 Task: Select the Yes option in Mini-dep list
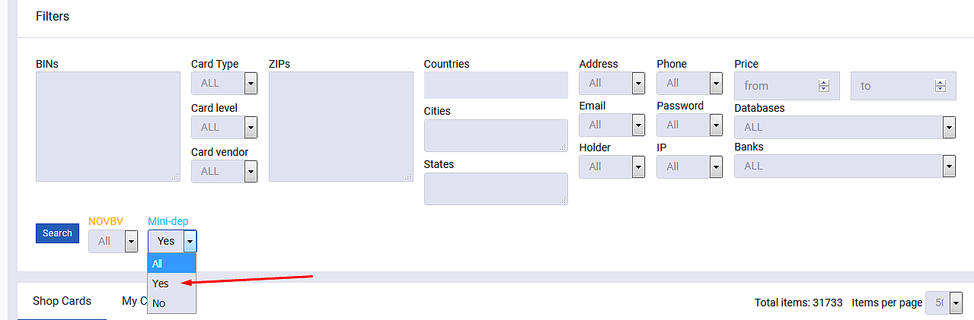[x=161, y=284]
